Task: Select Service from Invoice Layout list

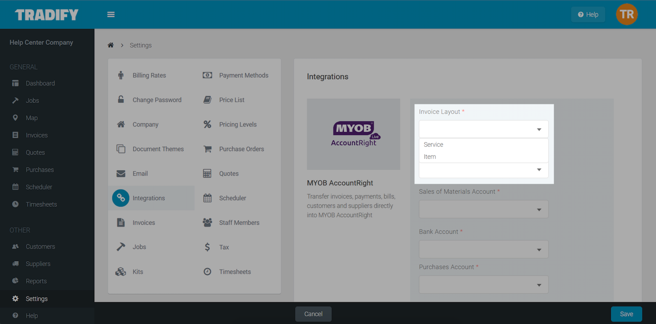Action: 484,144
